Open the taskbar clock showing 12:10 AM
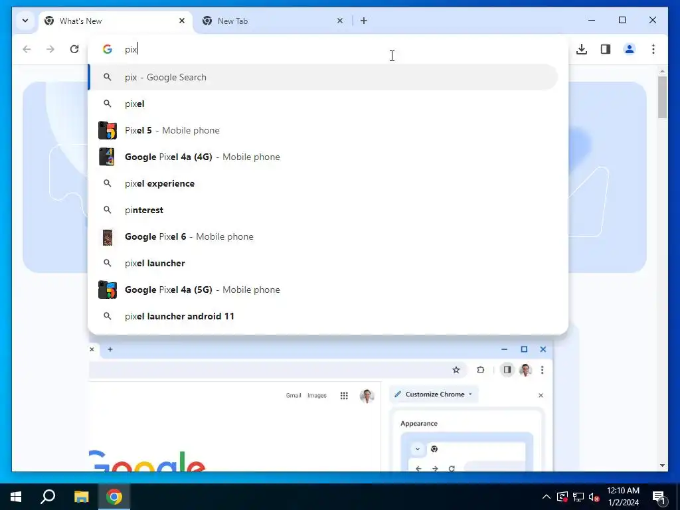The width and height of the screenshot is (680, 510). click(623, 497)
